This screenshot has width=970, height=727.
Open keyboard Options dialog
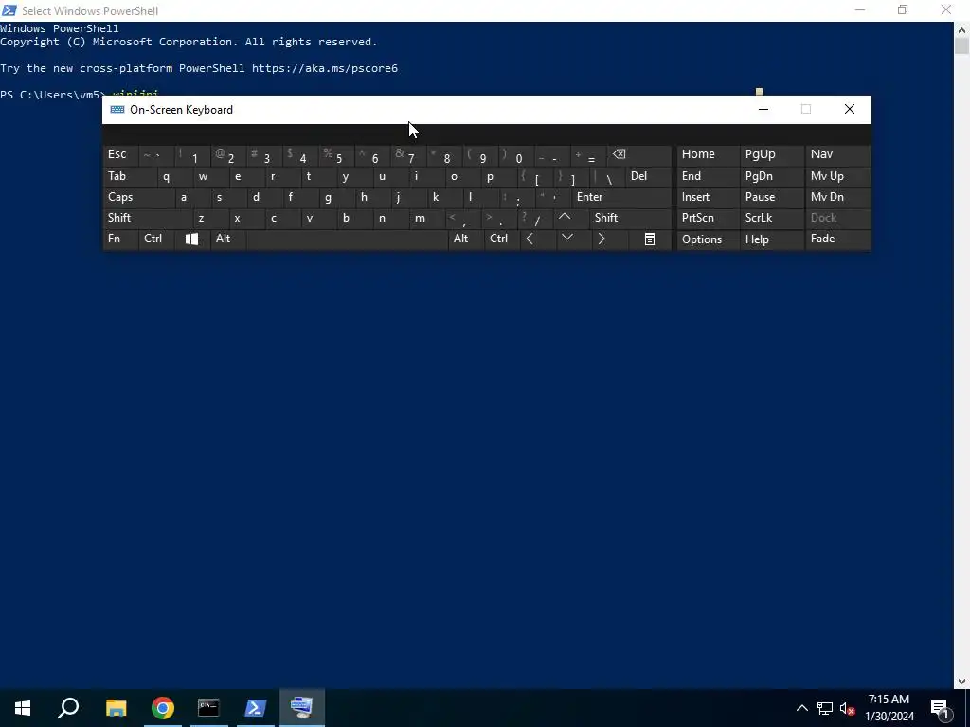tap(709, 239)
